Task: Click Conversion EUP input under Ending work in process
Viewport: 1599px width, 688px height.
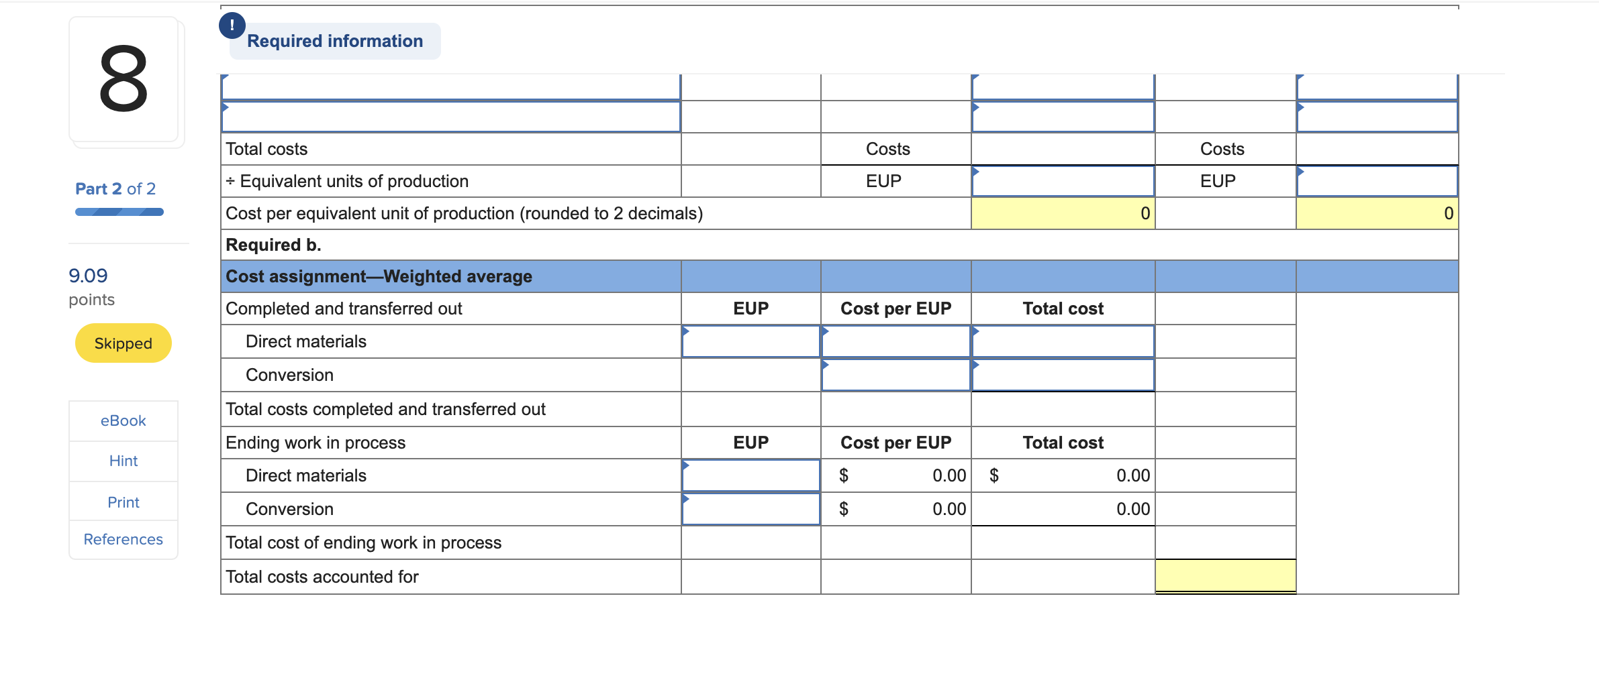Action: (751, 509)
